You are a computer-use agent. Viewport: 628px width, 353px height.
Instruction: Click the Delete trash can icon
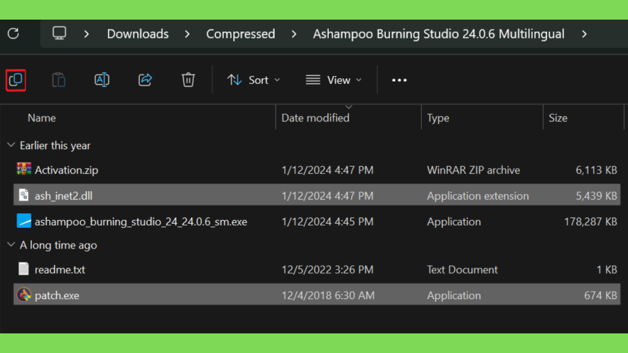(188, 80)
